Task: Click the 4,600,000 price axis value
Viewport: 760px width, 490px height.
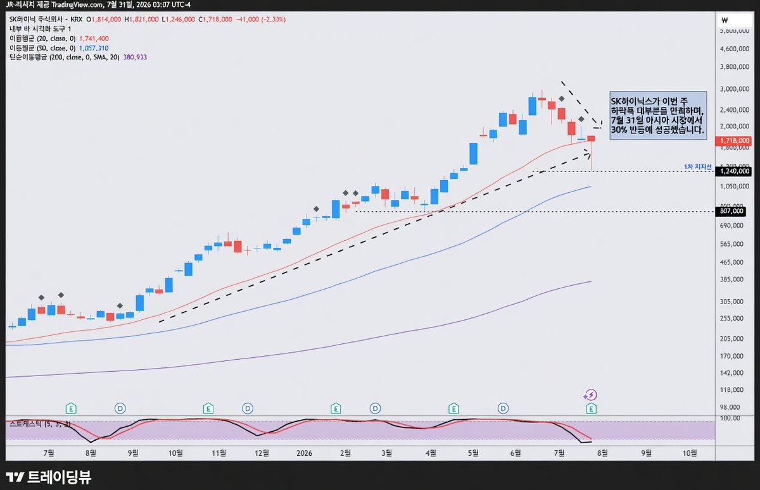Action: [x=736, y=48]
